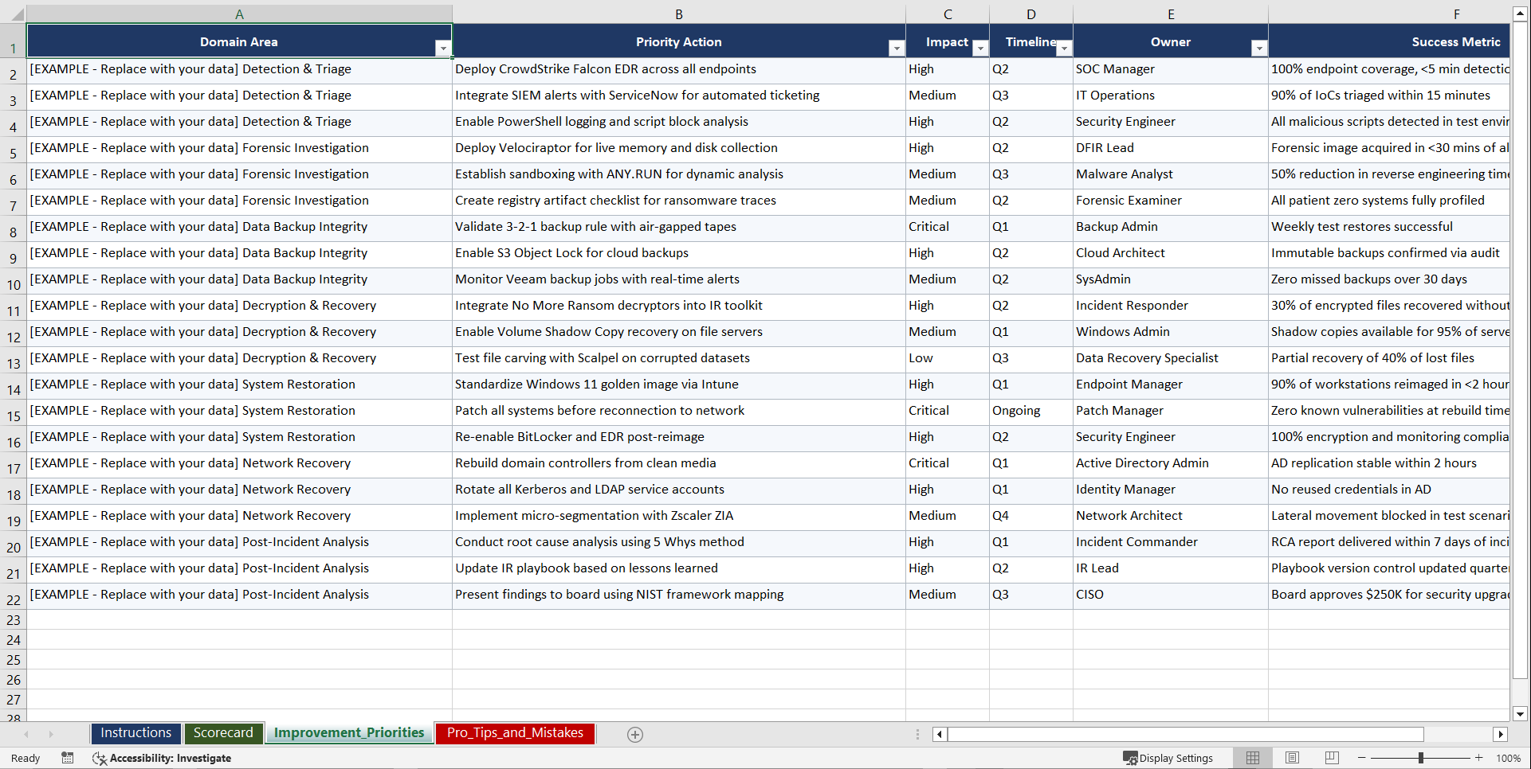Screen dimensions: 1531x769
Task: Open the Accessibility checker via its icon
Action: (100, 758)
